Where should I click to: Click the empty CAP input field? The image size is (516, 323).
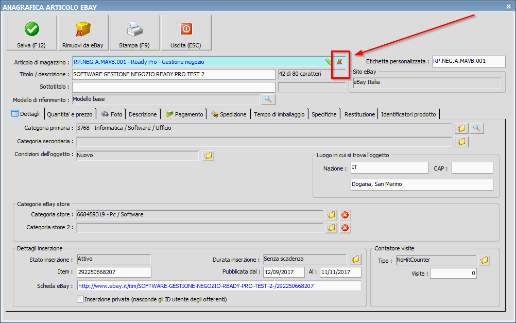[x=472, y=167]
